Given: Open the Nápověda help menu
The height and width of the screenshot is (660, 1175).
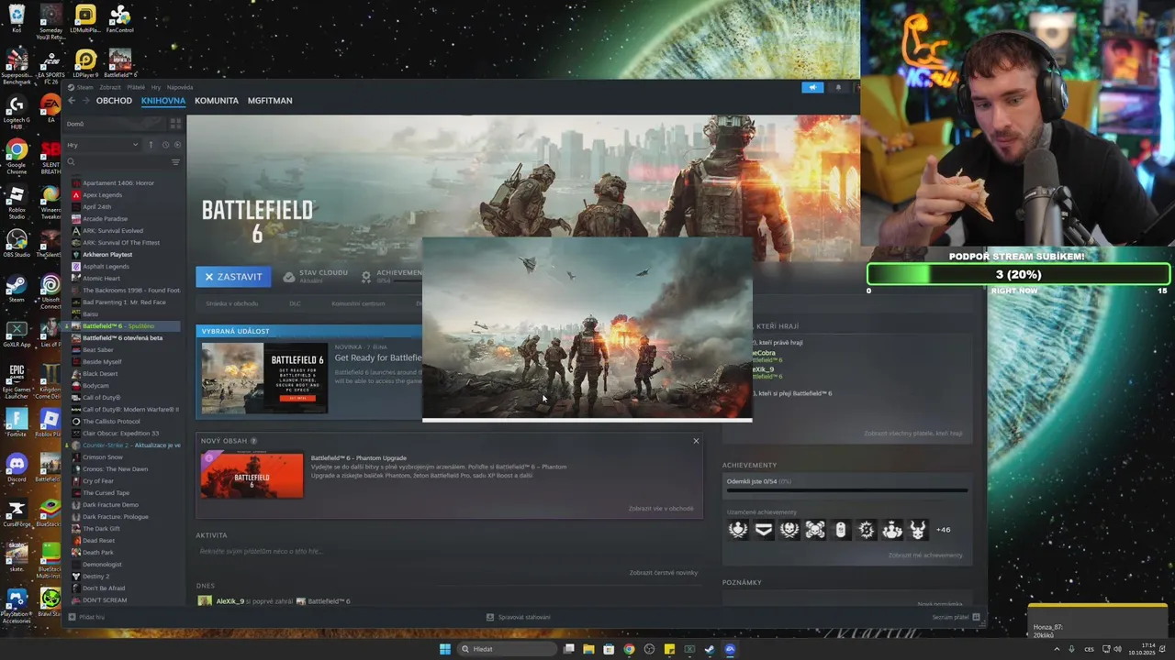Looking at the screenshot, I should click(x=180, y=87).
